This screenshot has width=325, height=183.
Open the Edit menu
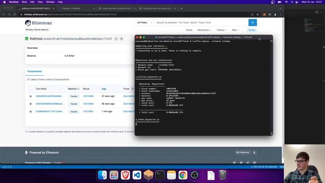[32, 2]
